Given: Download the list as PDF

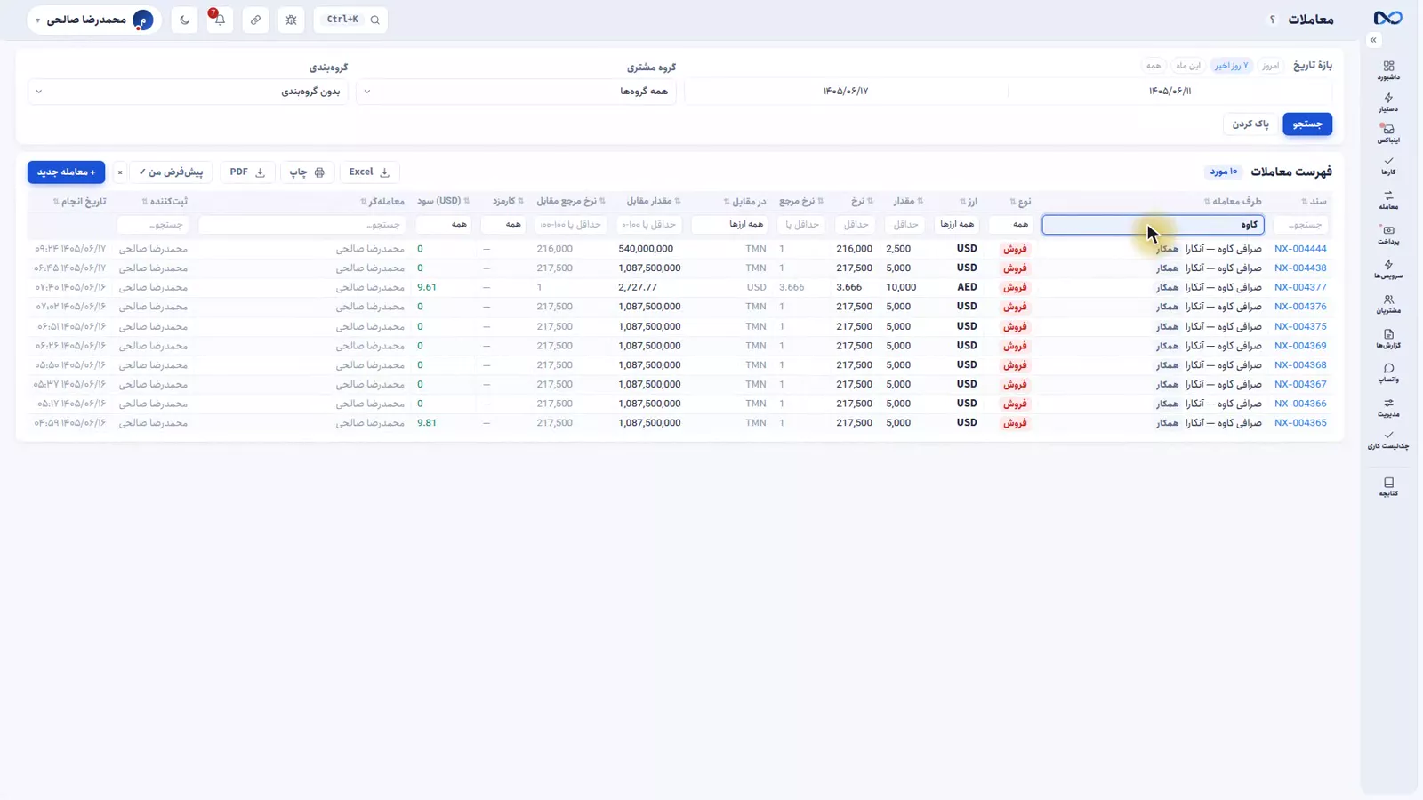Looking at the screenshot, I should pyautogui.click(x=247, y=172).
